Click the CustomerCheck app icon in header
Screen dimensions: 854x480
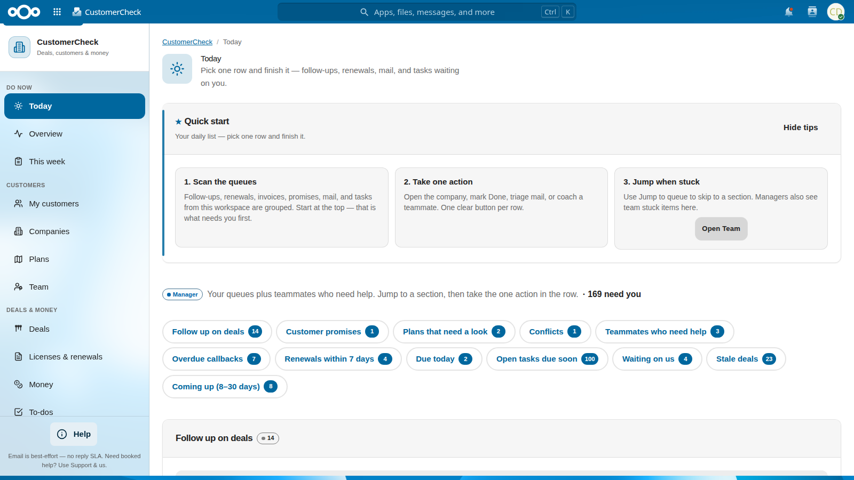(77, 12)
